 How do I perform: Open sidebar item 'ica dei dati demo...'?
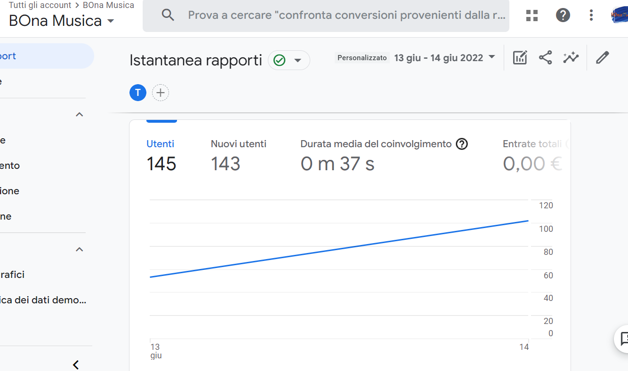click(42, 300)
